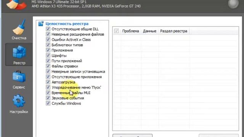This screenshot has height=137, width=244.
Task: Disable Неверные записи установщика checkbox
Action: pyautogui.click(x=48, y=72)
